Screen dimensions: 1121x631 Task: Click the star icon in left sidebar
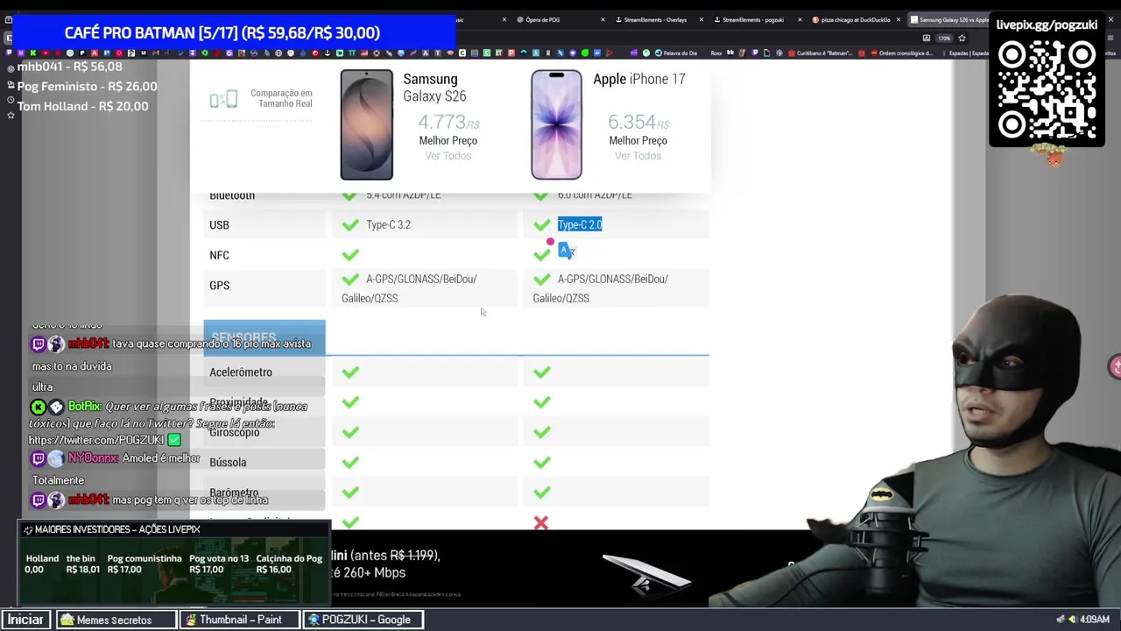coord(11,115)
